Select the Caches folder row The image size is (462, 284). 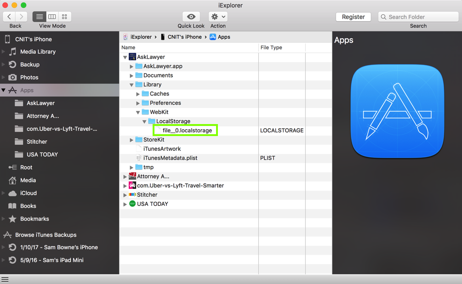click(225, 94)
